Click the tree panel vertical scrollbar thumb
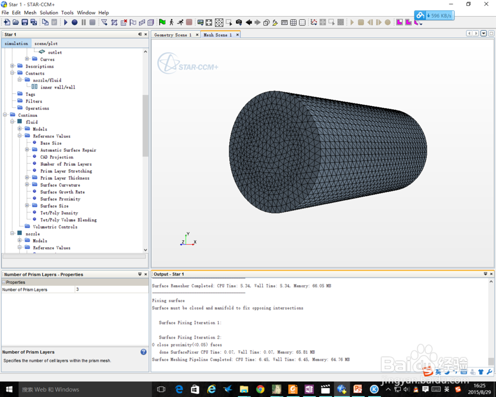The image size is (496, 397). 145,126
